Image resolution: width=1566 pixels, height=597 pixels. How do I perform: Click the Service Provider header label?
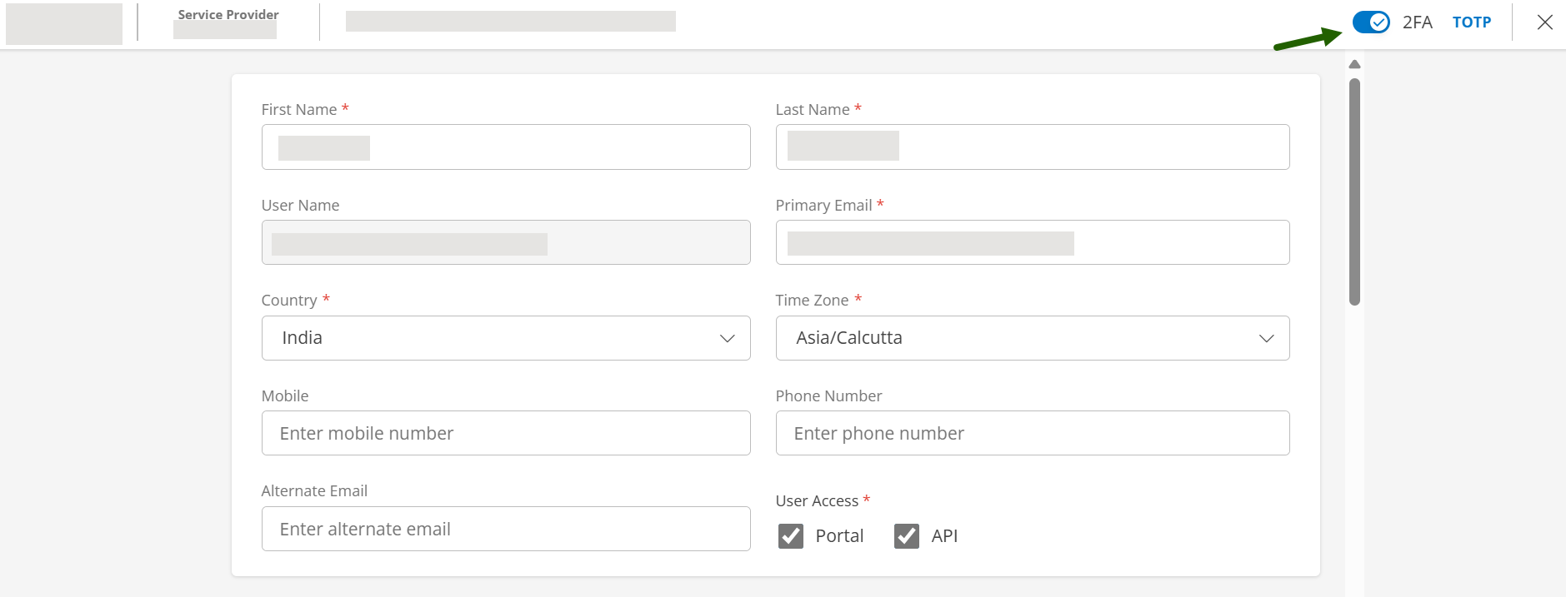tap(228, 15)
